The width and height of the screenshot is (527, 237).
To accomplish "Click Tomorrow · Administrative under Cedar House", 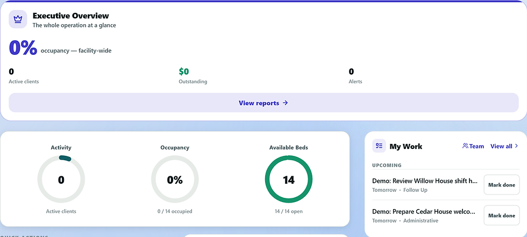I will [405, 221].
